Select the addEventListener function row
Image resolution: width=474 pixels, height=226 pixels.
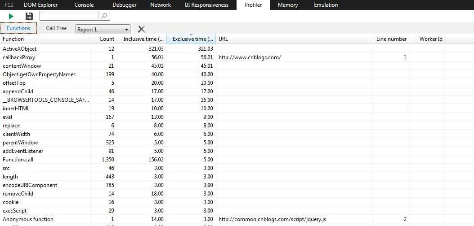click(x=237, y=151)
